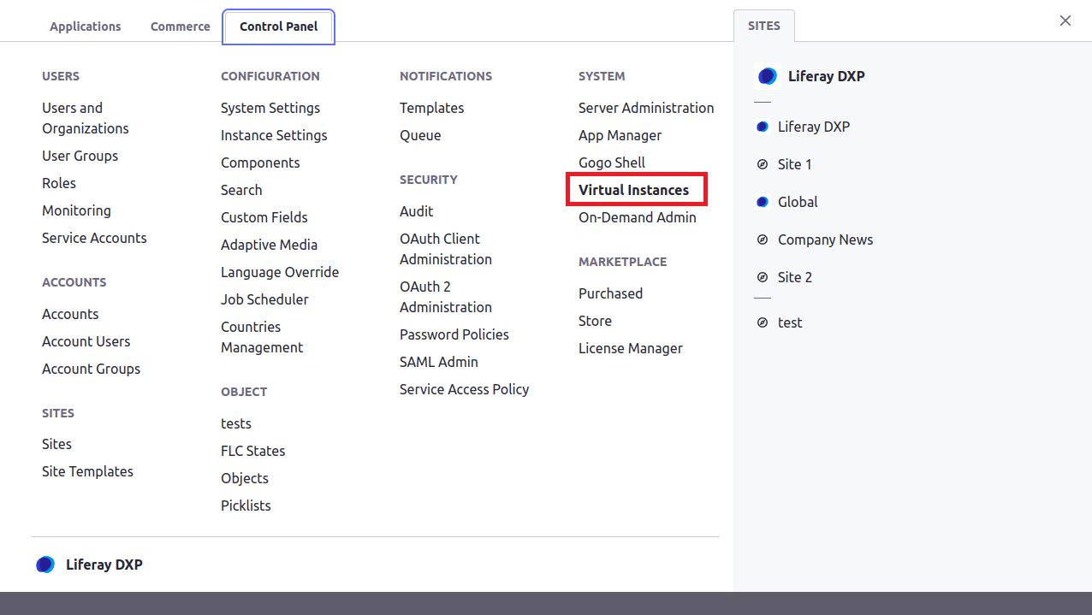The image size is (1092, 615).
Task: Select the Global site
Action: click(x=798, y=202)
